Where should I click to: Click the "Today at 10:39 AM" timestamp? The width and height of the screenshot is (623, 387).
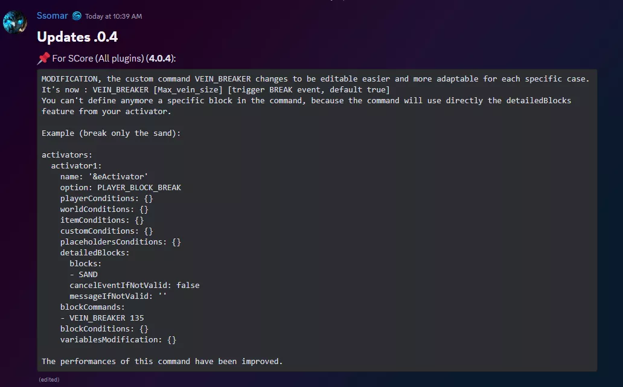113,16
